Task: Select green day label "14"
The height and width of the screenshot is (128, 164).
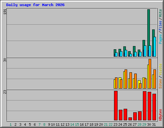Action: (x=72, y=124)
